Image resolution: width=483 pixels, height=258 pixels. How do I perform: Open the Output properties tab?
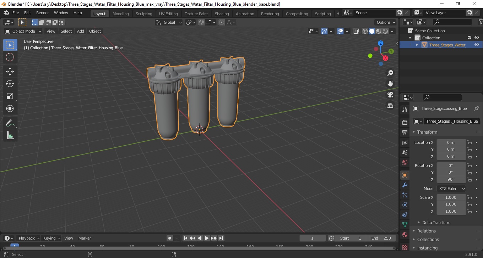[x=405, y=132]
